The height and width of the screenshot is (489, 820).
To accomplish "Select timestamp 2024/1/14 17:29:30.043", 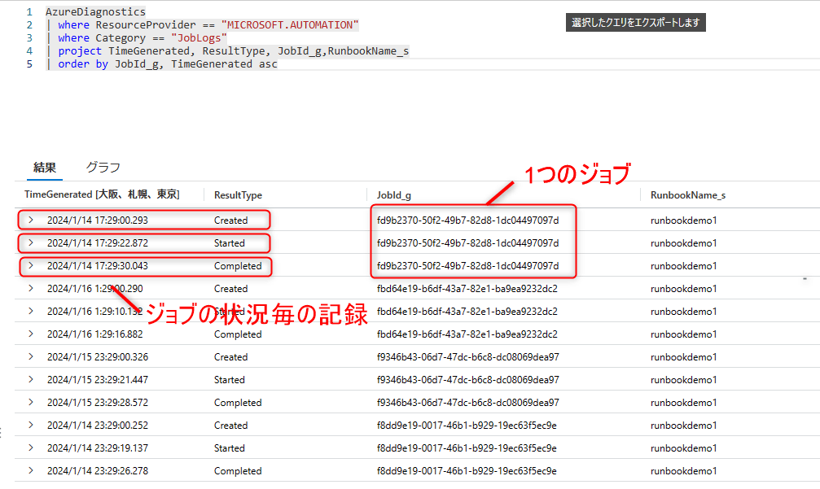I will [x=98, y=265].
